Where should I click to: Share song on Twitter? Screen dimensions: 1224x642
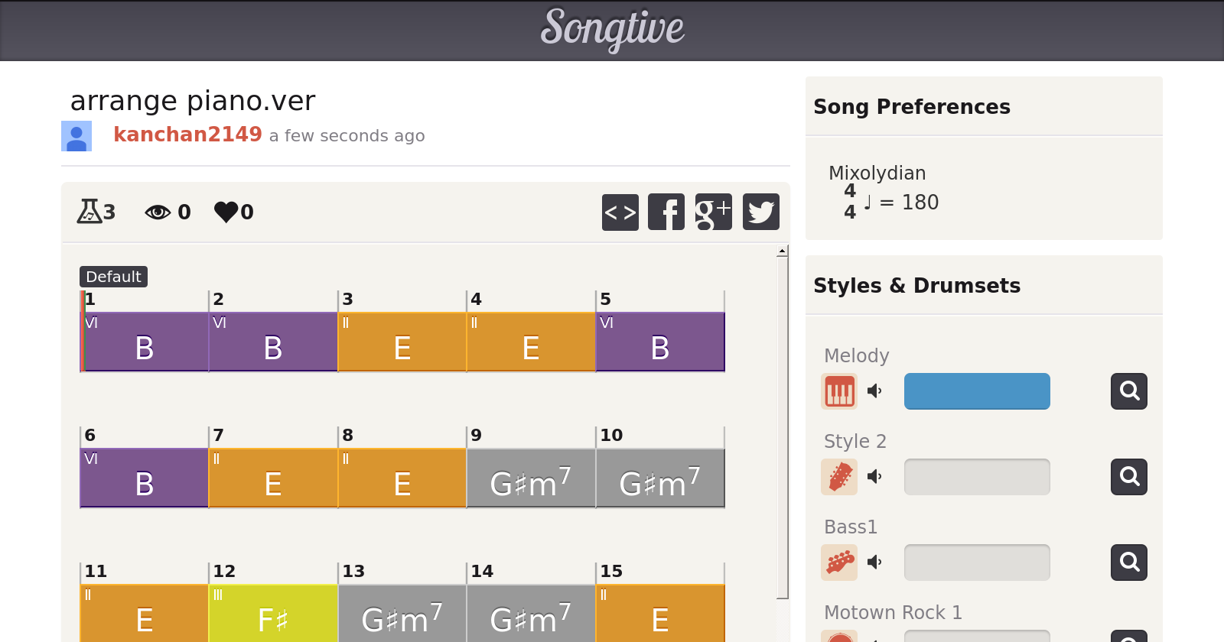[x=760, y=212]
